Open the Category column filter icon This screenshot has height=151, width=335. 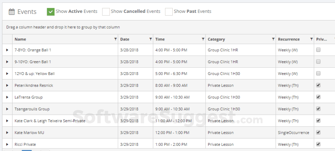273,39
